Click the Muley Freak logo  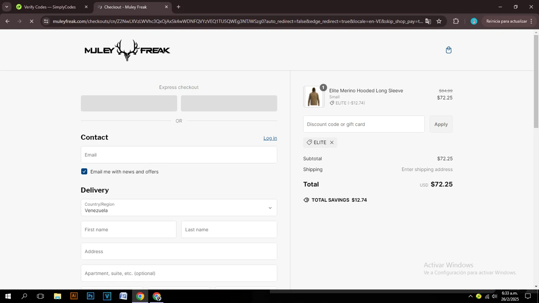[127, 50]
